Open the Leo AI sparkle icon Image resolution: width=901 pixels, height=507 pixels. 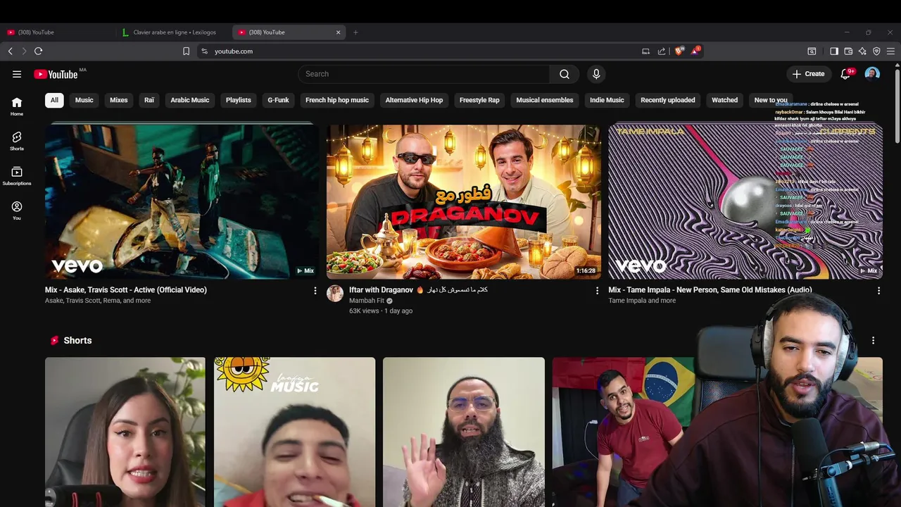pyautogui.click(x=862, y=51)
